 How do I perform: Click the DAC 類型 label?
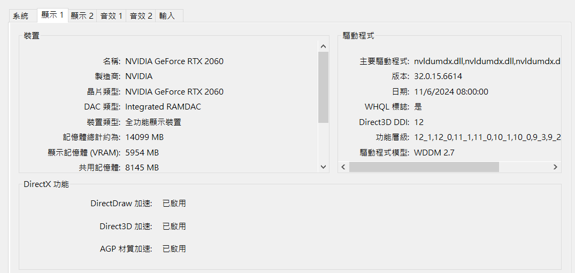[102, 107]
